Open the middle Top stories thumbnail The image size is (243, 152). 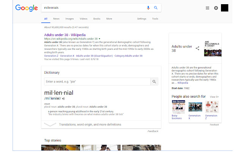(101, 147)
